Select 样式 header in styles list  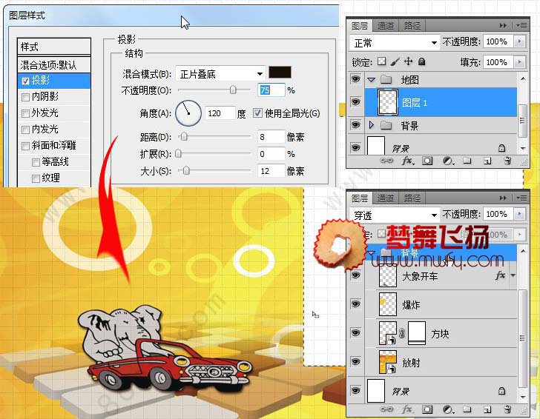coord(54,47)
